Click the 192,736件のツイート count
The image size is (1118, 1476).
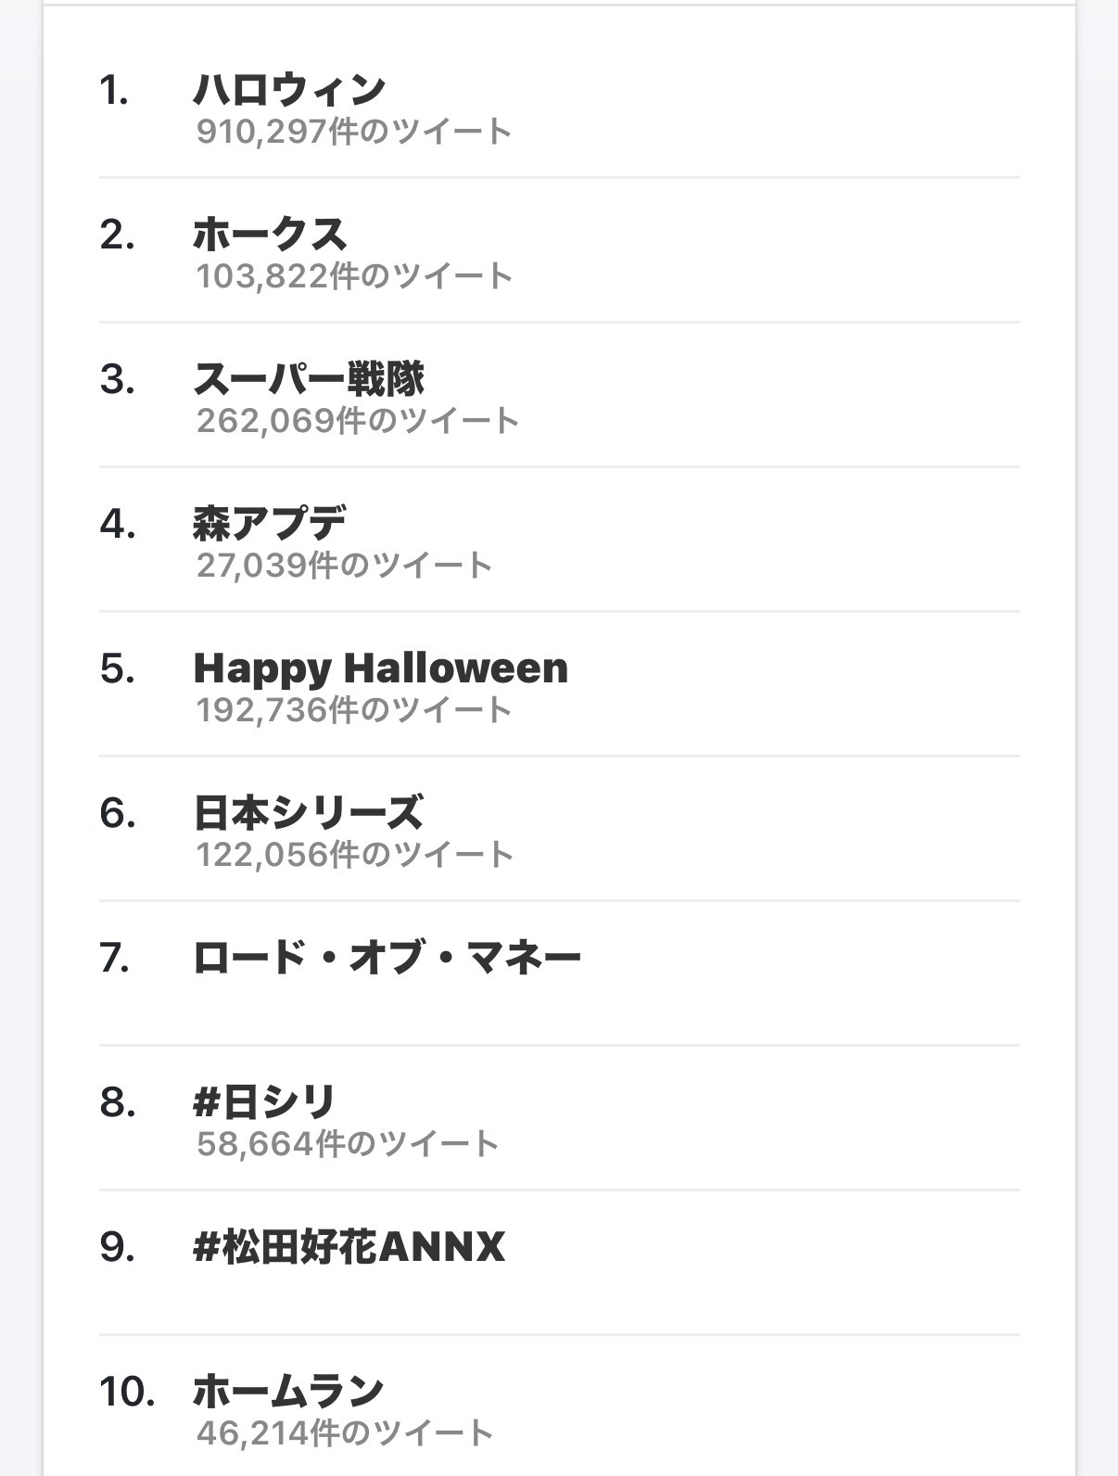354,710
